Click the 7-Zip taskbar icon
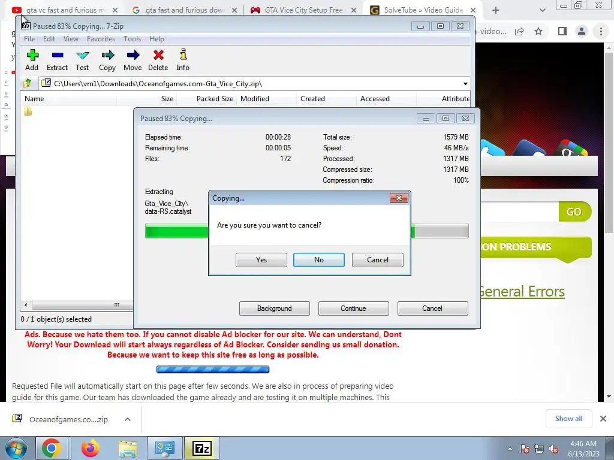614x460 pixels. pyautogui.click(x=202, y=448)
